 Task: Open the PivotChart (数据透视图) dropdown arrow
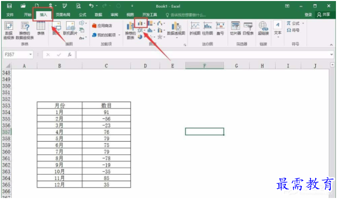[x=177, y=38]
